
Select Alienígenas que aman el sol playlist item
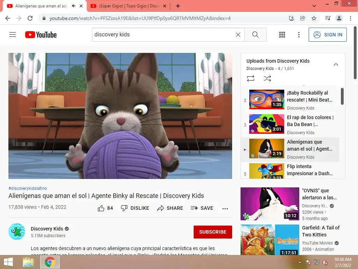click(x=290, y=149)
